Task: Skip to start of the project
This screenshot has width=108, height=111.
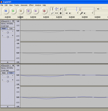Action: [28, 11]
